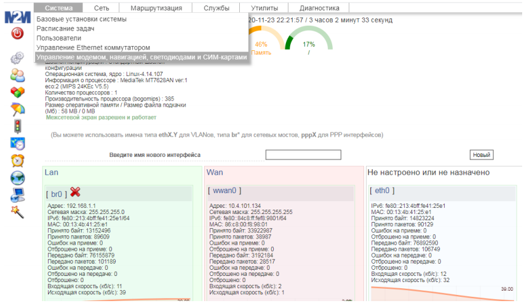Expand the Службы menu
Viewport: 524px width, 306px height.
coord(217,8)
